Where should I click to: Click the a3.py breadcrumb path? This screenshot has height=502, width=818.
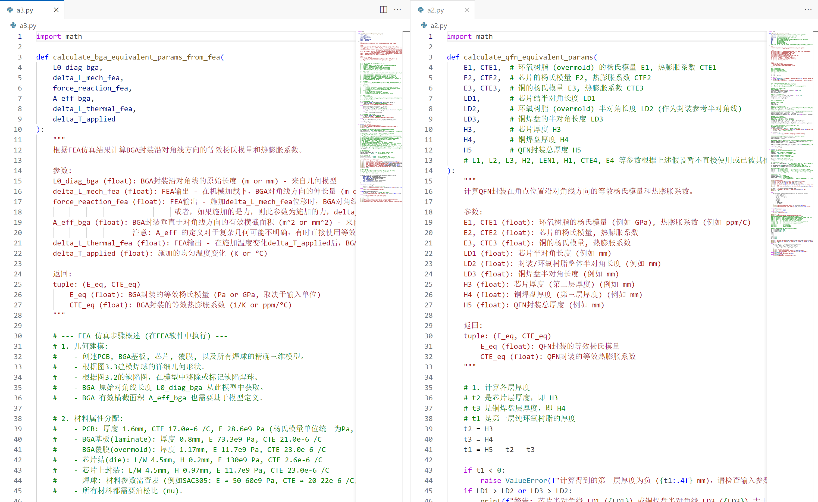click(x=28, y=26)
